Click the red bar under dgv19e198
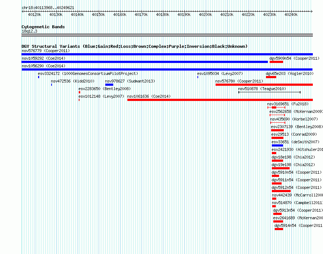 pyautogui.click(x=281, y=168)
